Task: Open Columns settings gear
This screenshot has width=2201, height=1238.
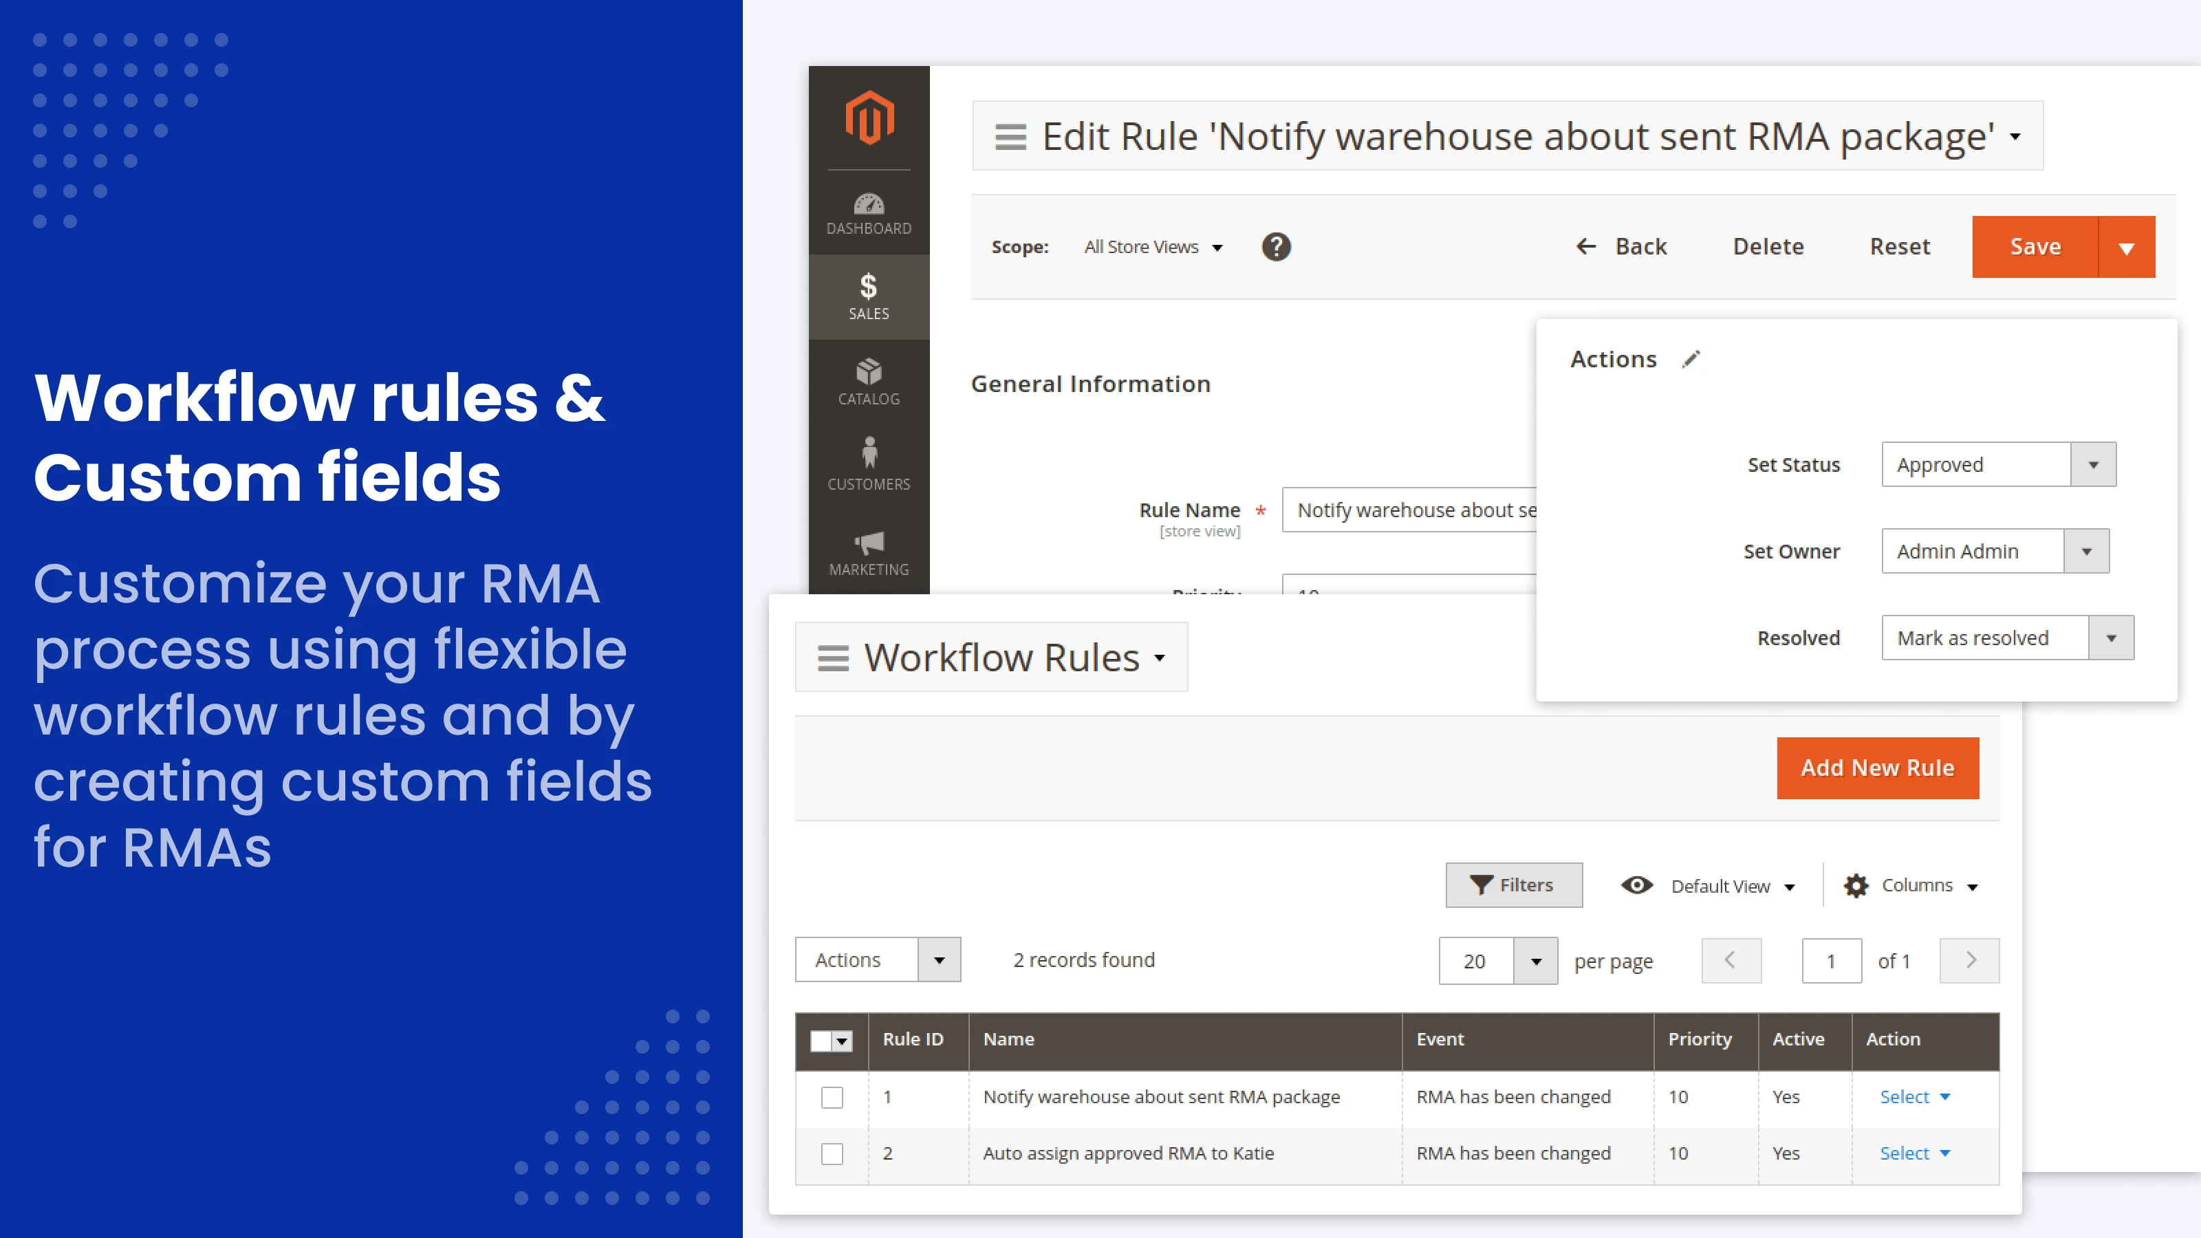Action: (x=1855, y=885)
